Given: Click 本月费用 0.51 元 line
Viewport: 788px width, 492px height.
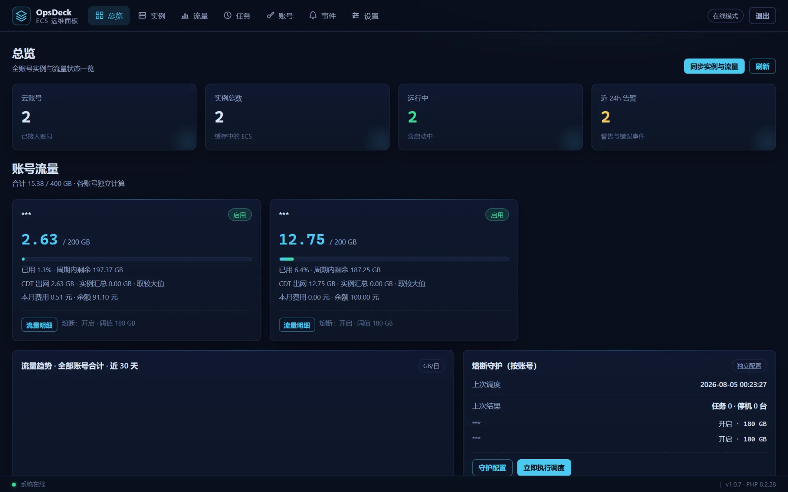Looking at the screenshot, I should coord(69,297).
